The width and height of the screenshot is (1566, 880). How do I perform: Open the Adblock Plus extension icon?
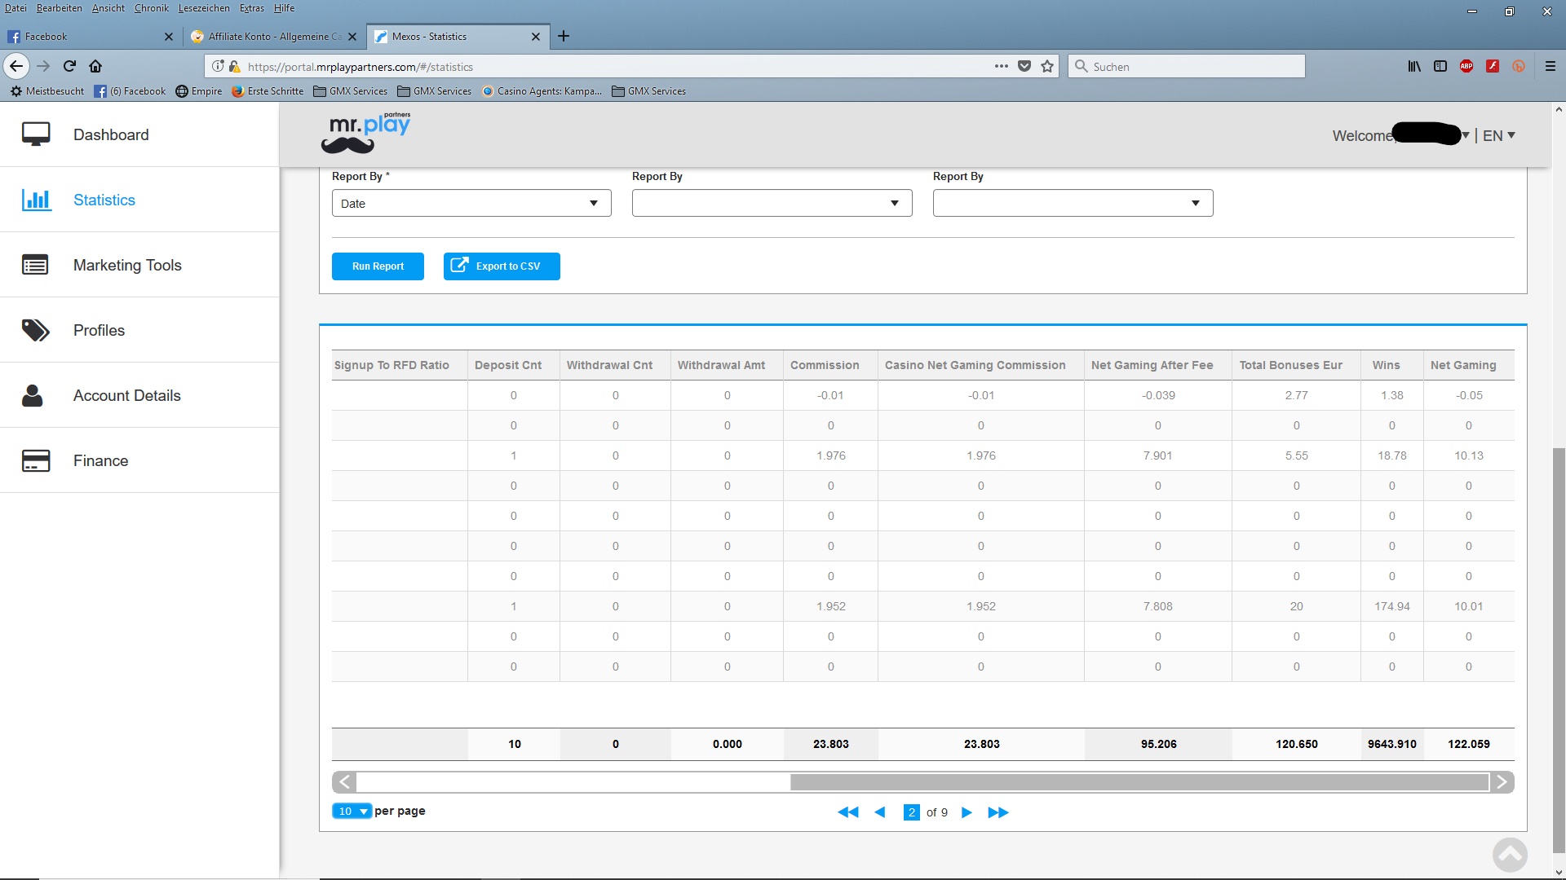click(1466, 67)
